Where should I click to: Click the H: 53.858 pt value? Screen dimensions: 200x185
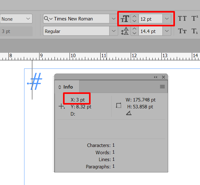(x=140, y=107)
